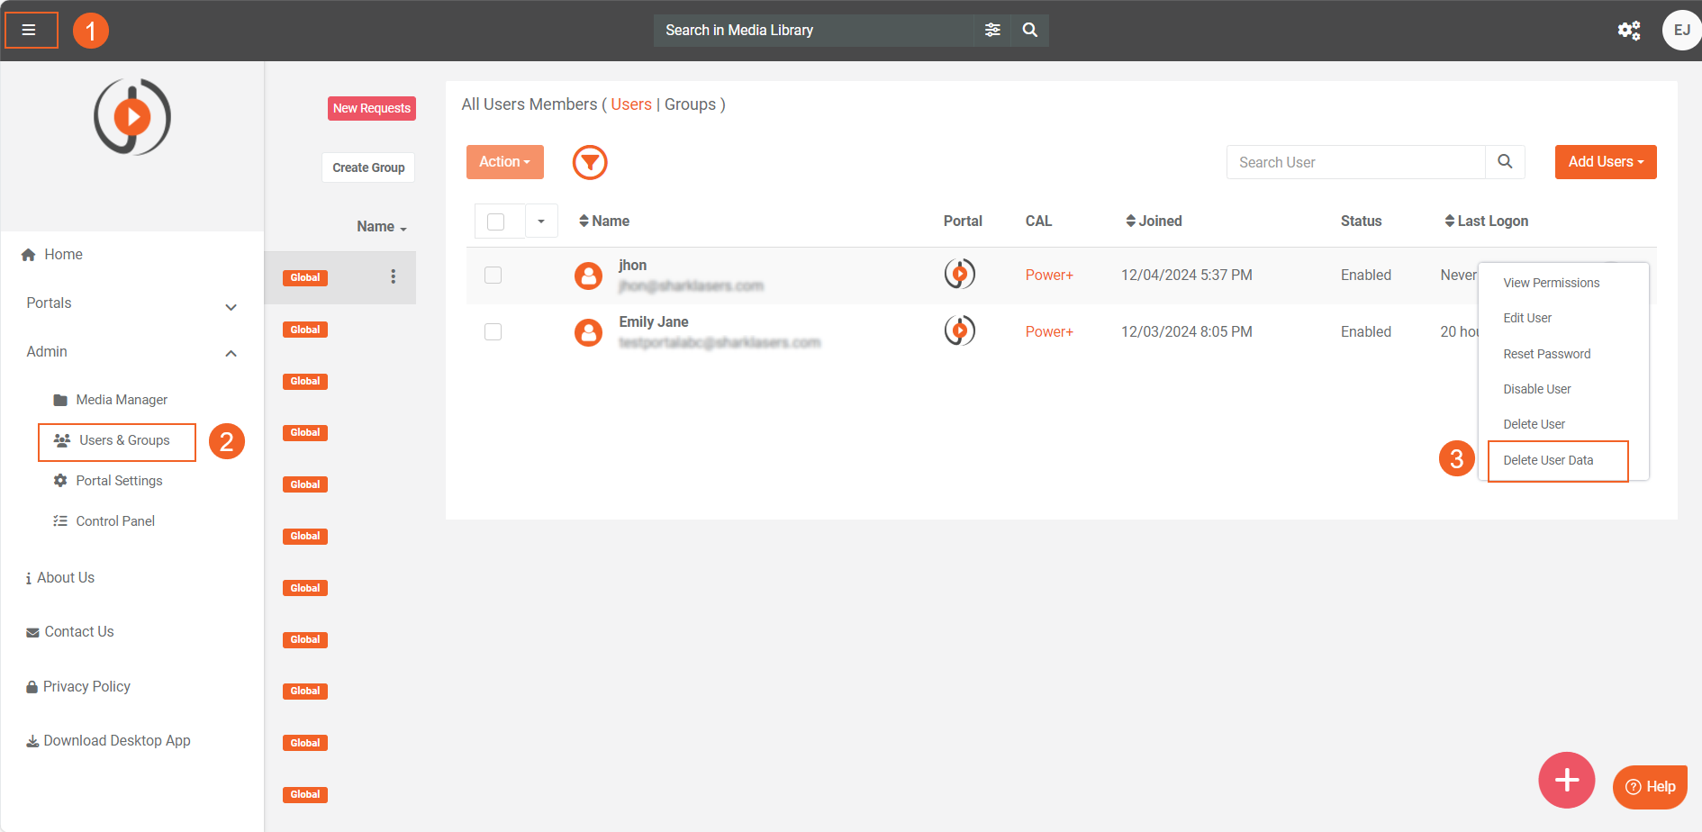
Task: Open the Action dropdown
Action: 504,162
